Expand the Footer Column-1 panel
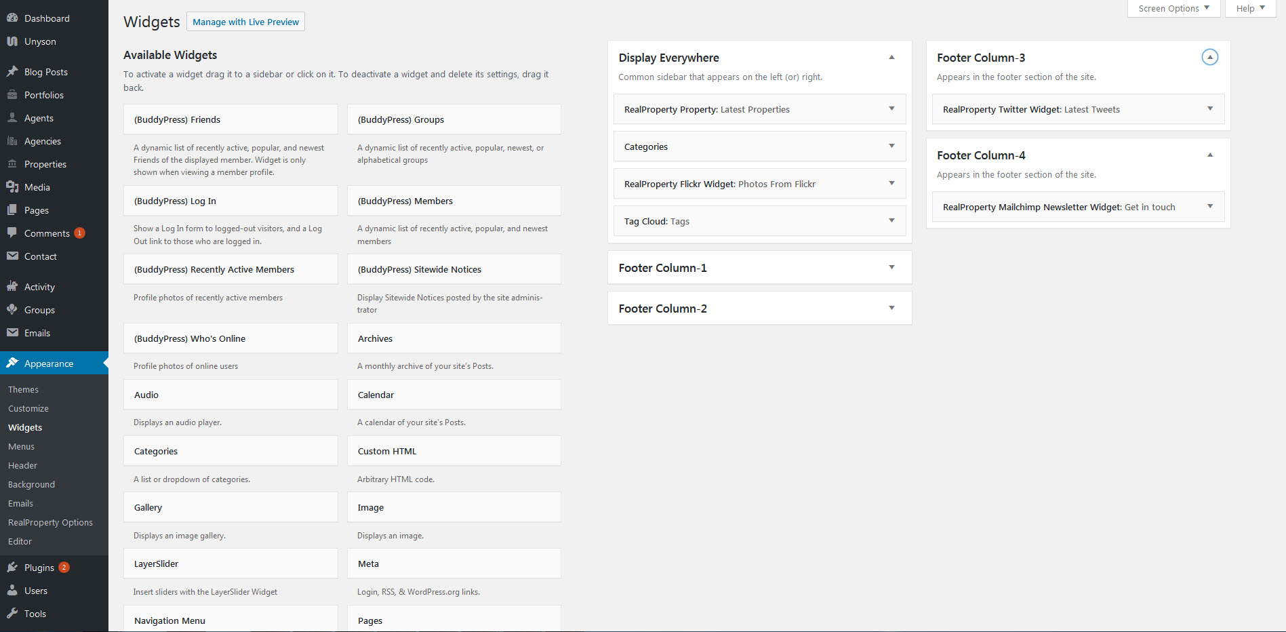Image resolution: width=1286 pixels, height=632 pixels. (x=891, y=268)
